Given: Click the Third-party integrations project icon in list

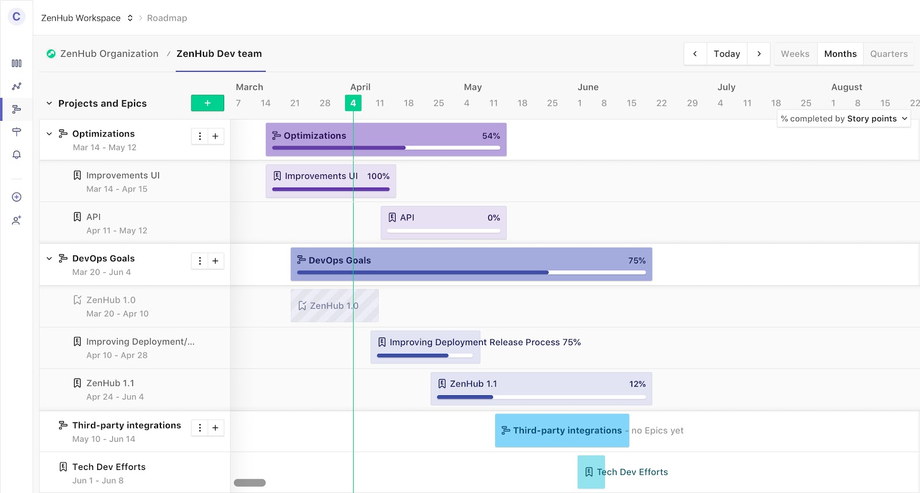Looking at the screenshot, I should (x=63, y=425).
